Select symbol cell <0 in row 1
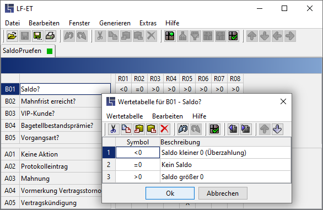This screenshot has height=210, width=323. pyautogui.click(x=138, y=153)
